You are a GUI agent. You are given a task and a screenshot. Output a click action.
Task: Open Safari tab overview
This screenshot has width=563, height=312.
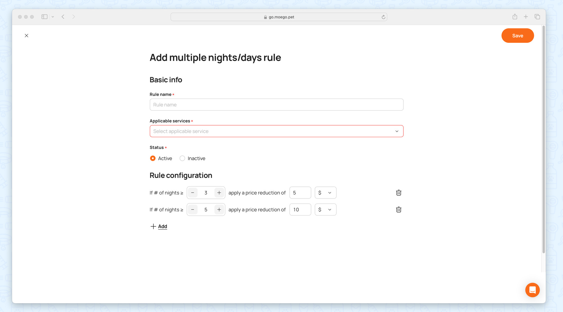(x=537, y=17)
